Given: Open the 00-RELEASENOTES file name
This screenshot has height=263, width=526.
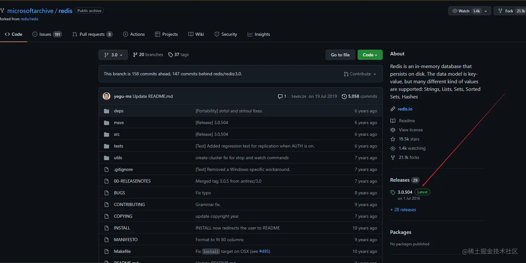Looking at the screenshot, I should 132,181.
